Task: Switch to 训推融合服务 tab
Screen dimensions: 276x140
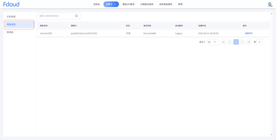Action: coord(147,4)
